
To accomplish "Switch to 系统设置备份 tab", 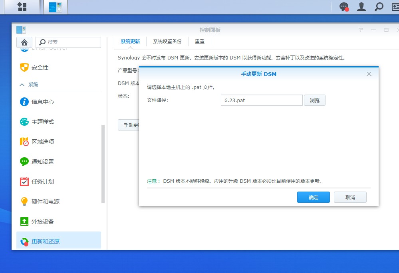I will [x=167, y=42].
